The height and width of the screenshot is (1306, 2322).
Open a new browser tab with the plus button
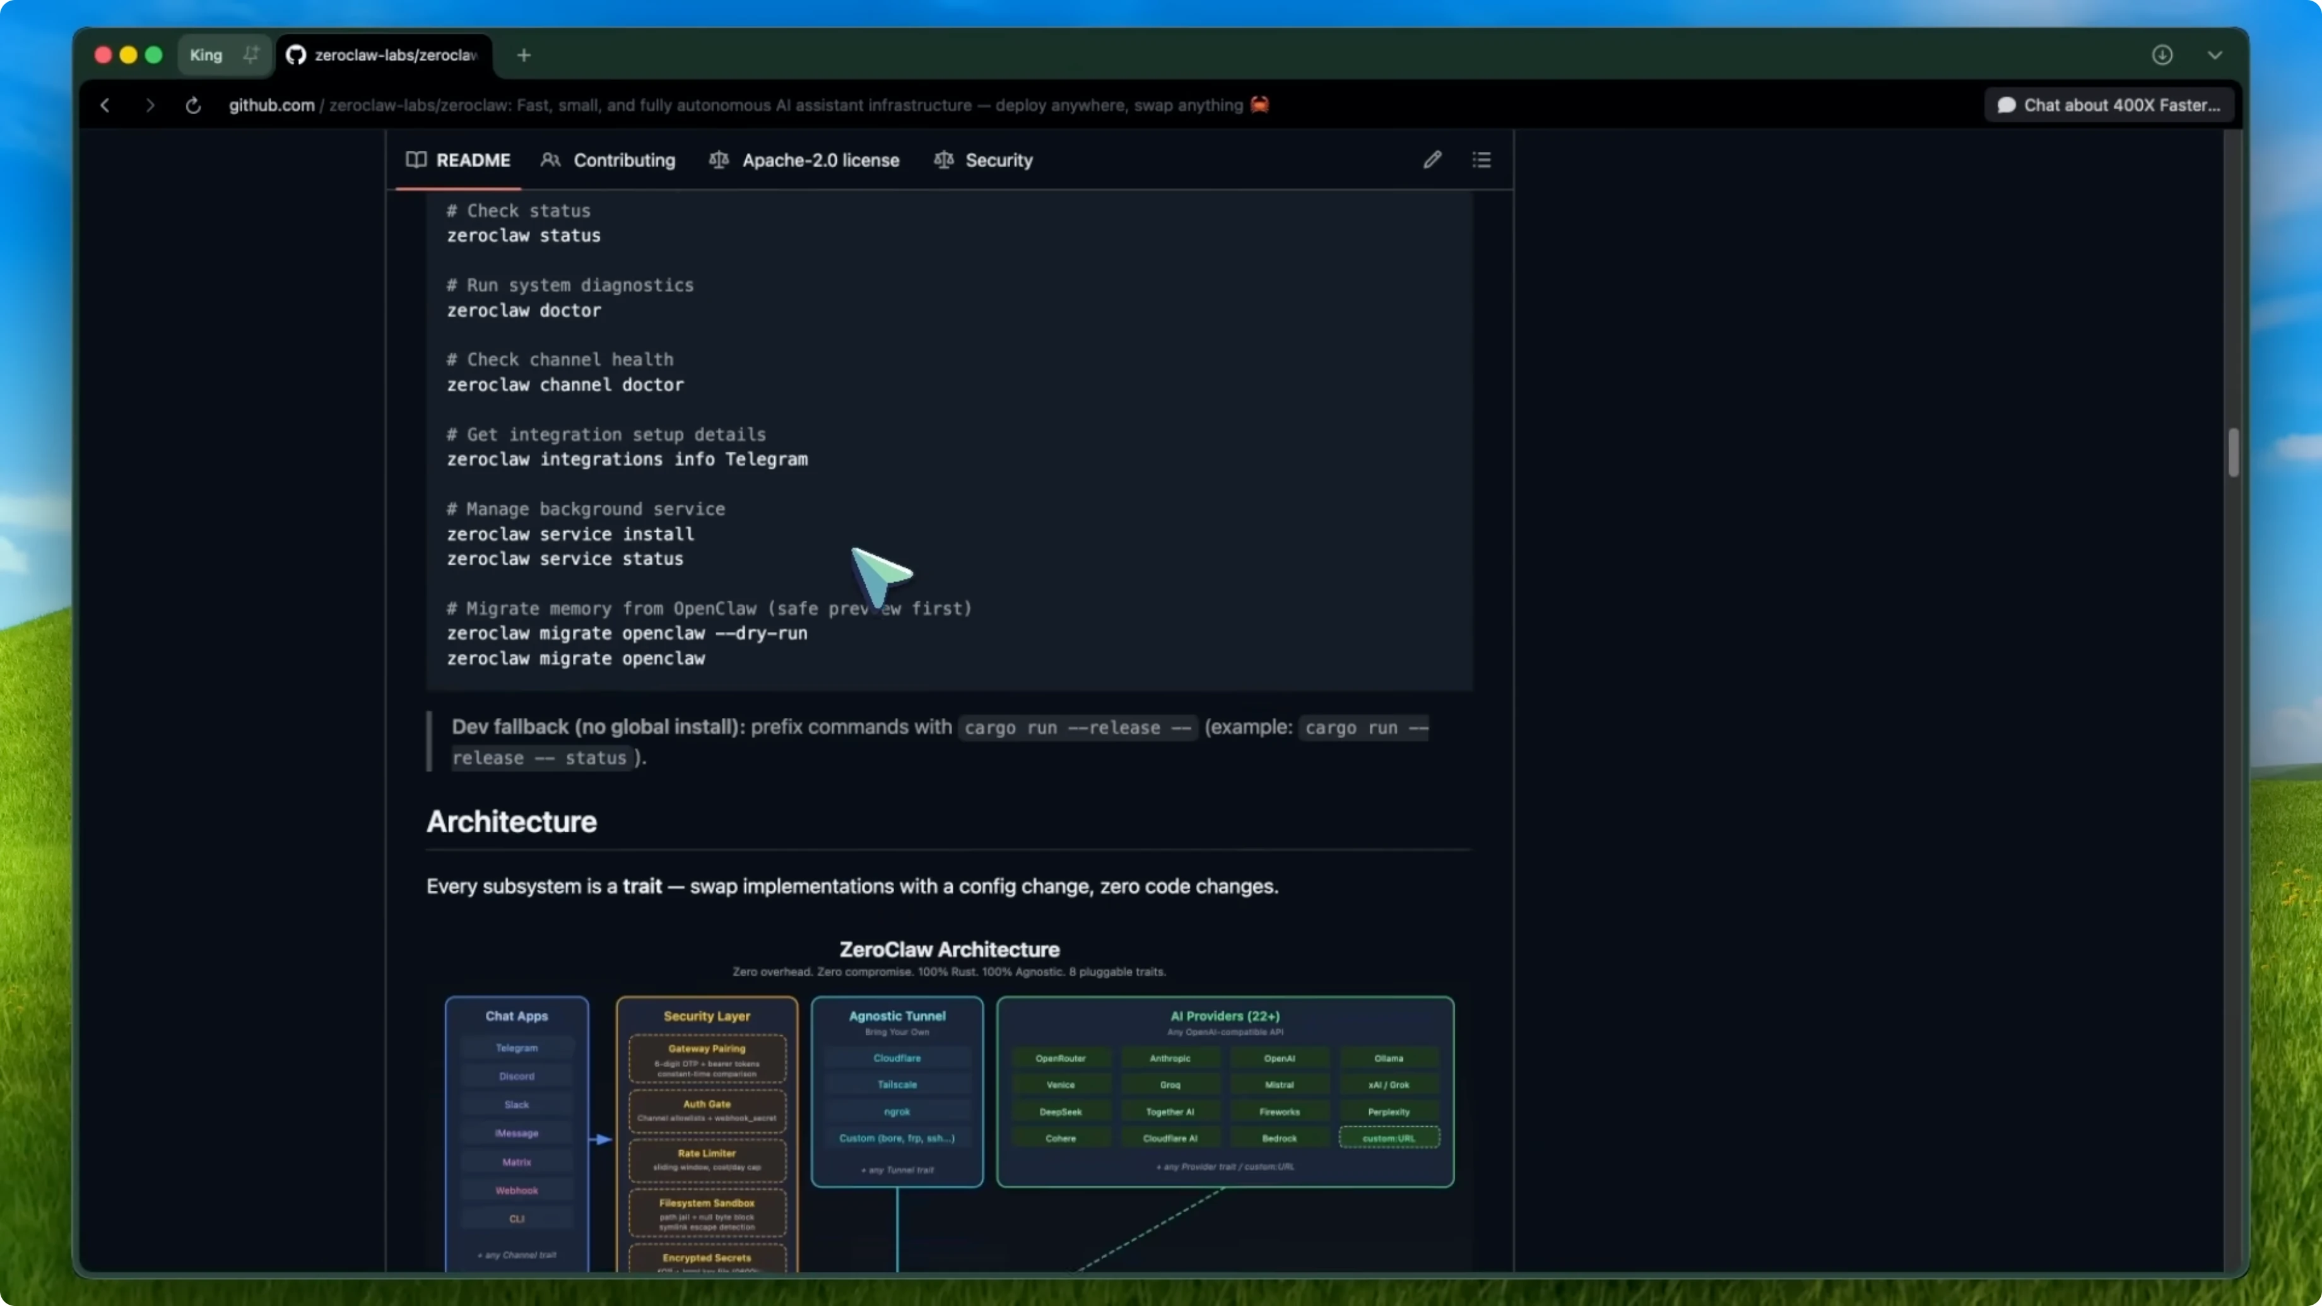524,55
